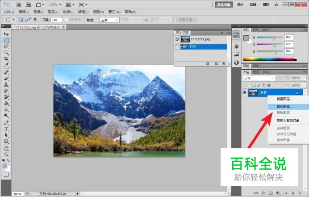309x197 pixels.
Task: Open the Info panel icon in dock
Action: coord(236,62)
